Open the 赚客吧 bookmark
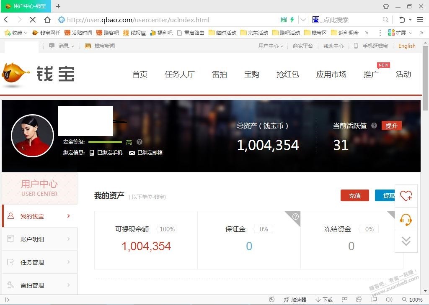Viewport: 429px width, 305px height. 108,33
